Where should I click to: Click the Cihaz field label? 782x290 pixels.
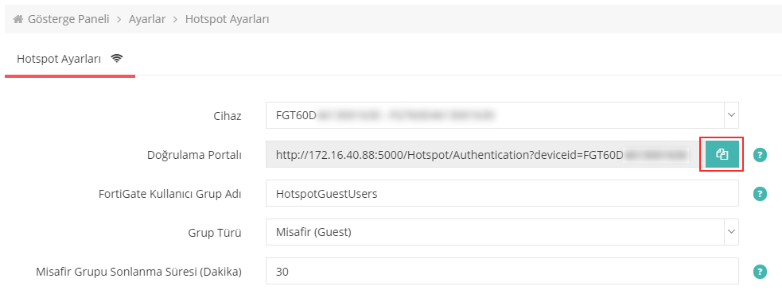click(x=228, y=116)
